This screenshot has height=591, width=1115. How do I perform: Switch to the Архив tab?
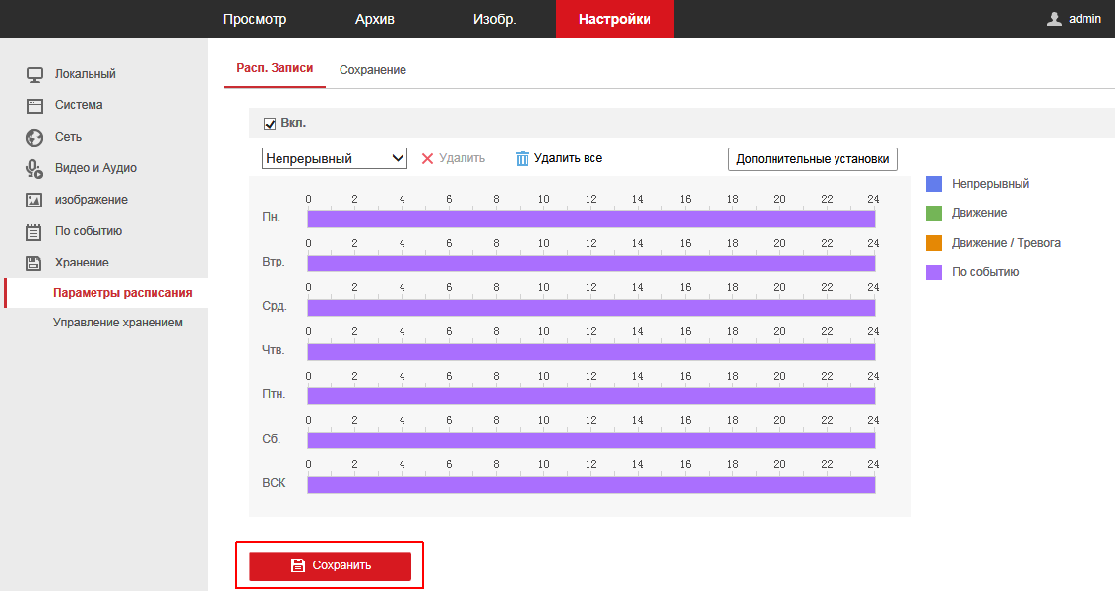375,20
